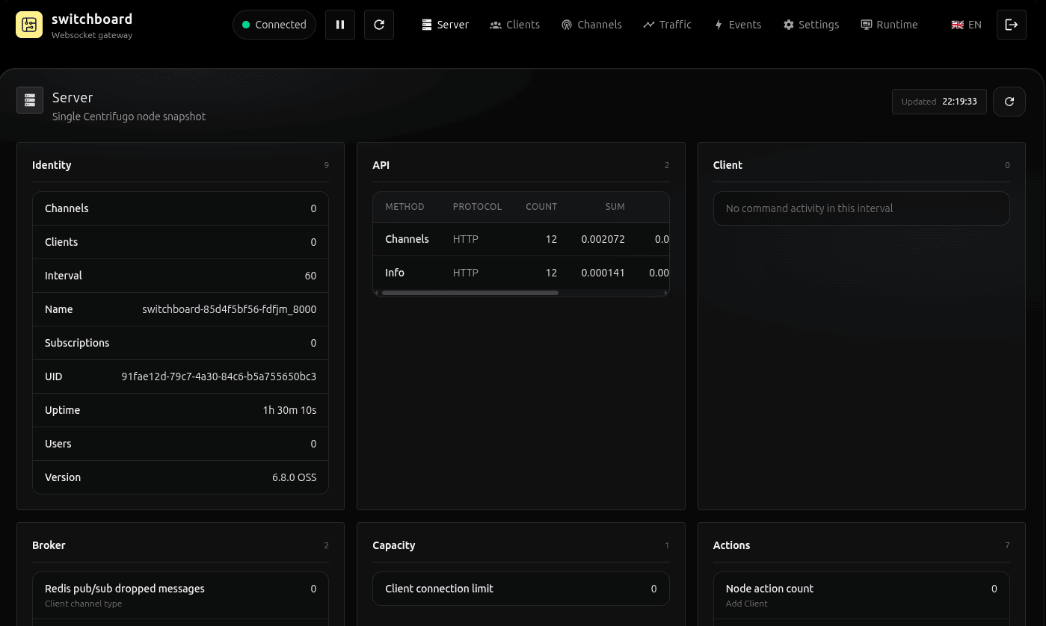Click the Interval value 60

(x=310, y=276)
